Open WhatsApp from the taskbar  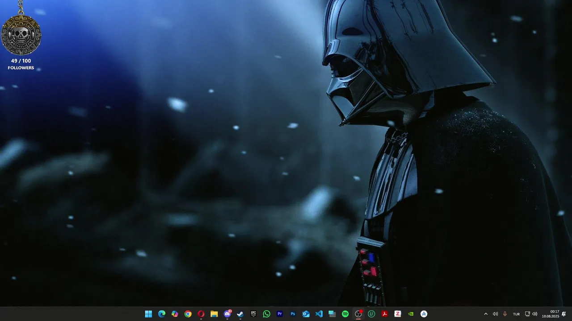coord(267,314)
